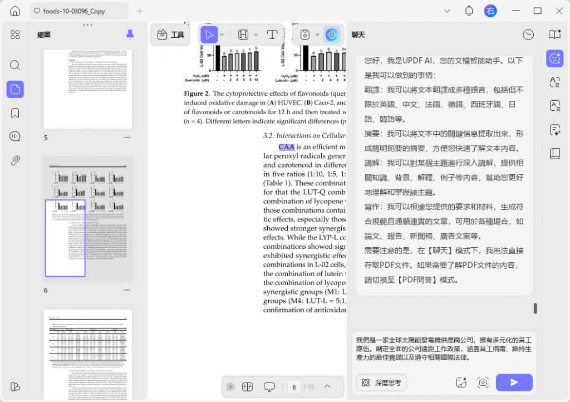
Task: Click the save icon in toolbar
Action: point(304,35)
